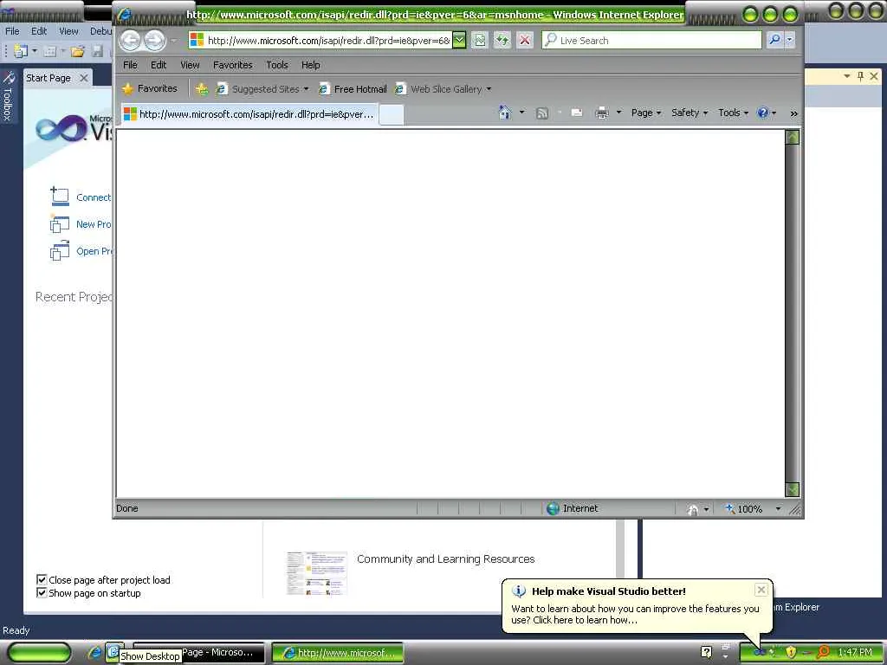Open Internet Explorer Help menu
Screen dimensions: 887x665
311,65
